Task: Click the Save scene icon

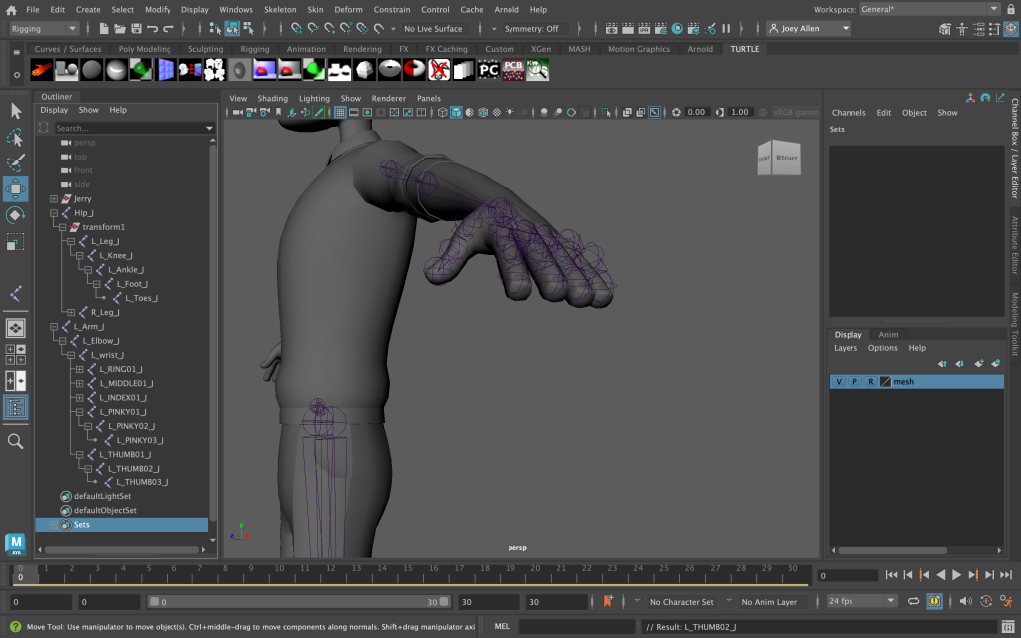Action: (x=135, y=29)
